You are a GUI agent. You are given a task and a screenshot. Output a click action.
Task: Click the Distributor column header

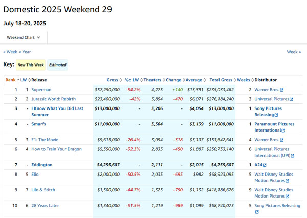pyautogui.click(x=266, y=80)
